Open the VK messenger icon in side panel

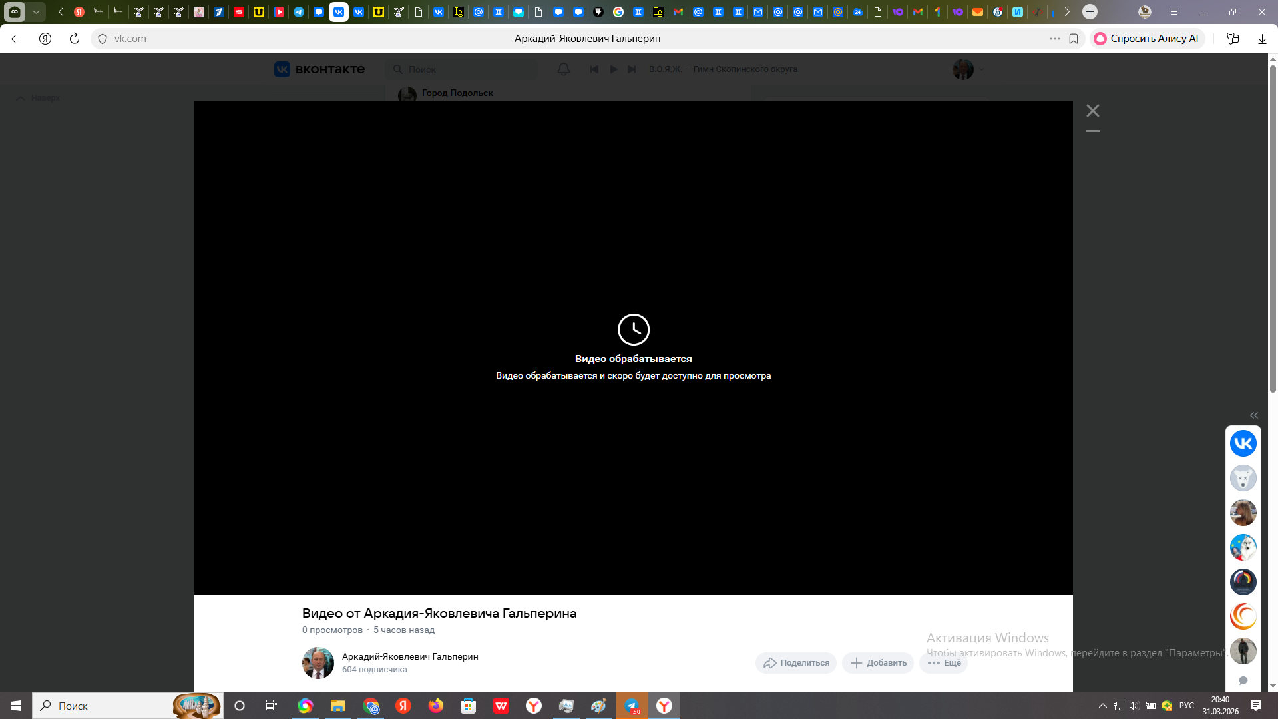point(1243,443)
